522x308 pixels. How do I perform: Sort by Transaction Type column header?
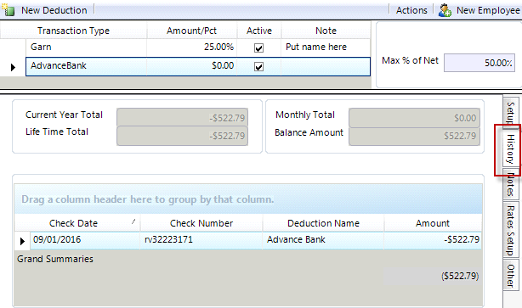[x=73, y=31]
